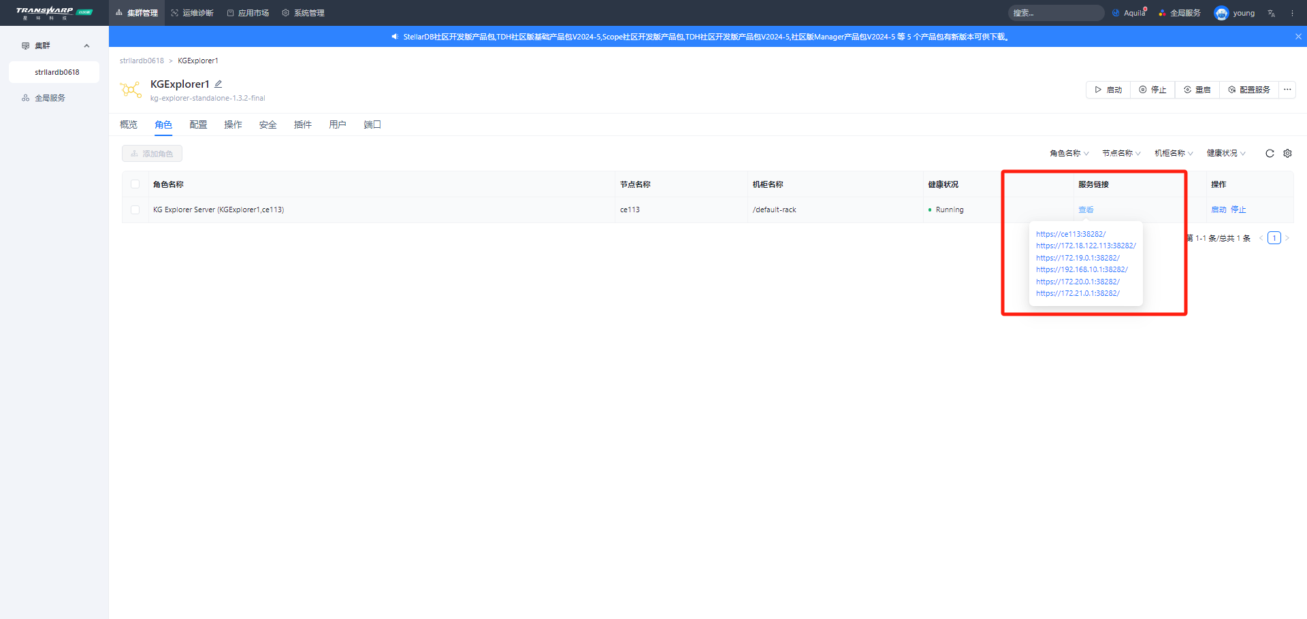Open the 健康状况 filter dropdown
Viewport: 1307px width, 619px height.
(1227, 154)
